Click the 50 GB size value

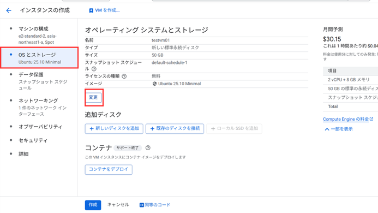158,55
